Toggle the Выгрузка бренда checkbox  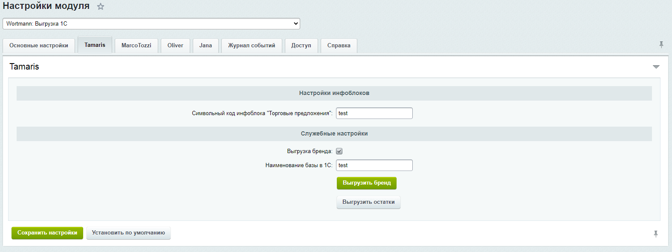coord(339,151)
